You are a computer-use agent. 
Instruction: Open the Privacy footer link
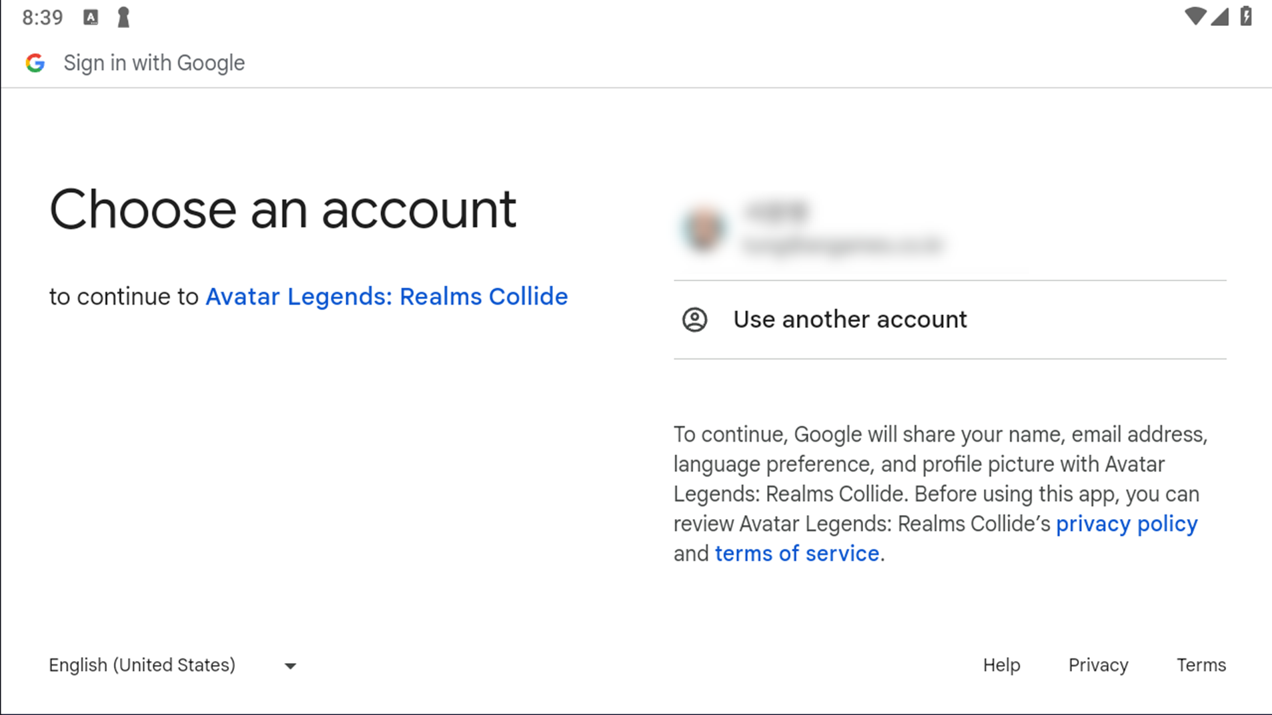point(1098,665)
